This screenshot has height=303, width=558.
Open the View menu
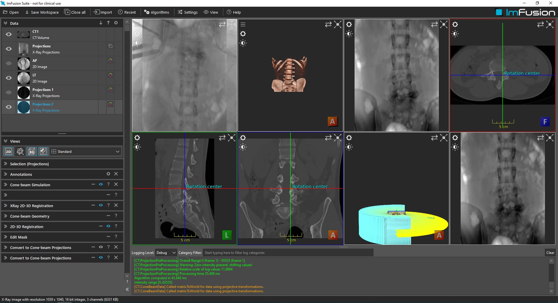211,12
